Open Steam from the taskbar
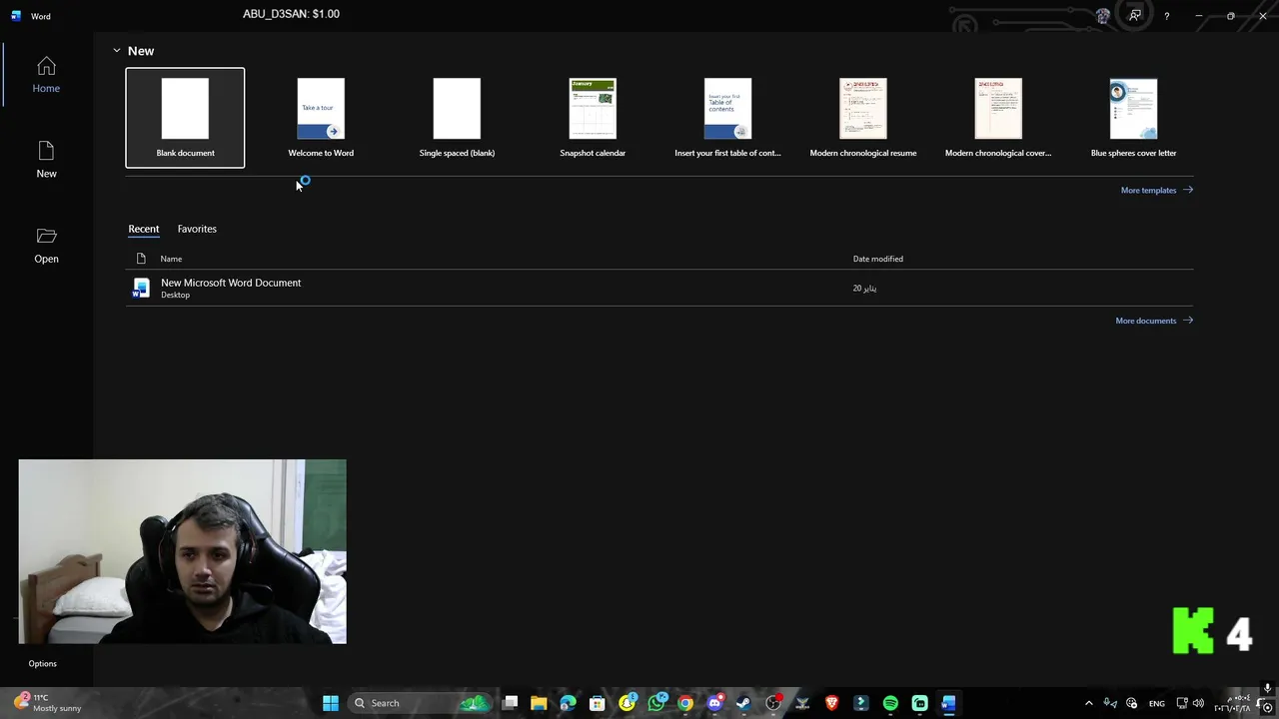The width and height of the screenshot is (1279, 719). coord(743,703)
